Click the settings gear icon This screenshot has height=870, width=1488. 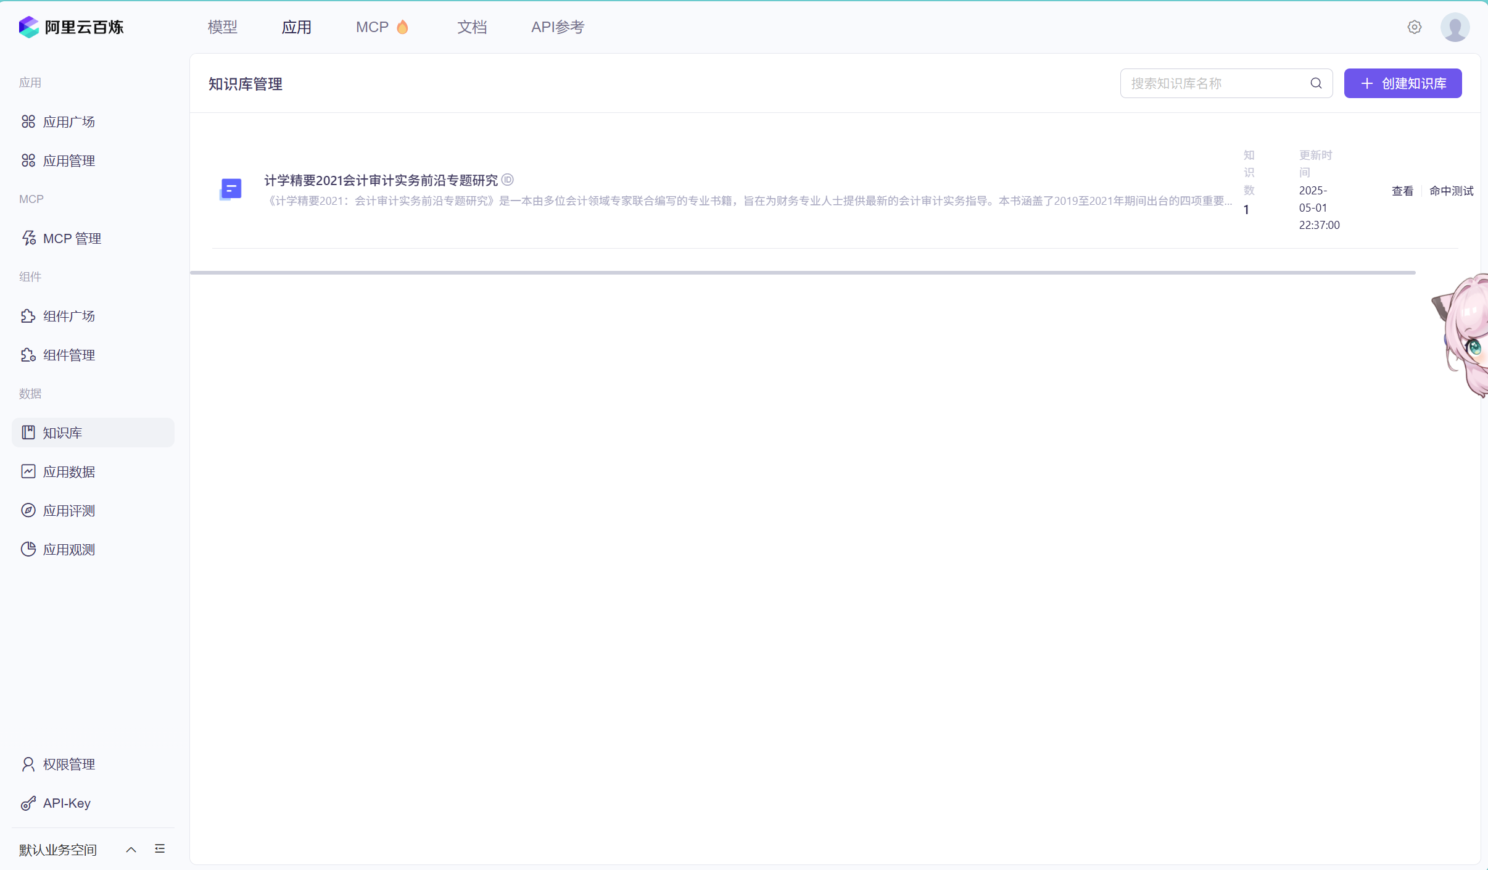1414,27
